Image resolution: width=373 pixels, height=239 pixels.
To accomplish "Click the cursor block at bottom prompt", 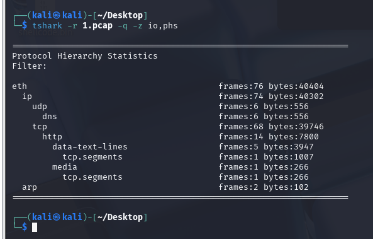I will [x=35, y=227].
